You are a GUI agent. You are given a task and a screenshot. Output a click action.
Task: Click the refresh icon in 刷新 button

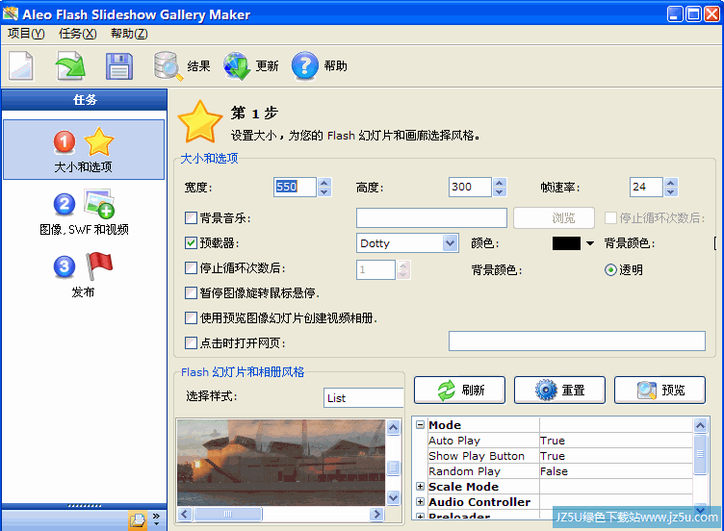tap(447, 391)
